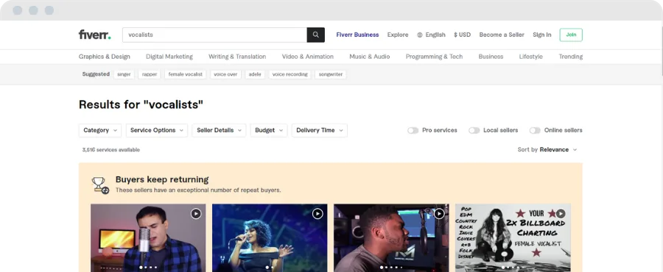The width and height of the screenshot is (663, 272).
Task: Open the Delivery Time dropdown
Action: pyautogui.click(x=320, y=130)
